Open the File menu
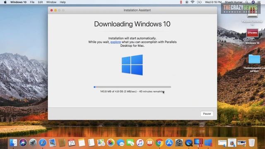 point(32,2)
